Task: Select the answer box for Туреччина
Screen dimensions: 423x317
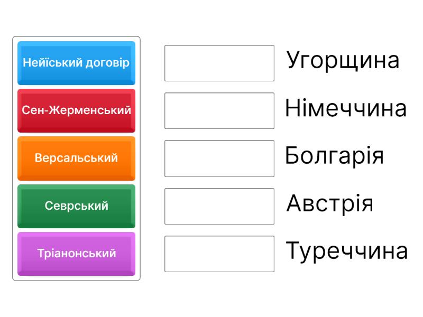Action: click(x=219, y=254)
